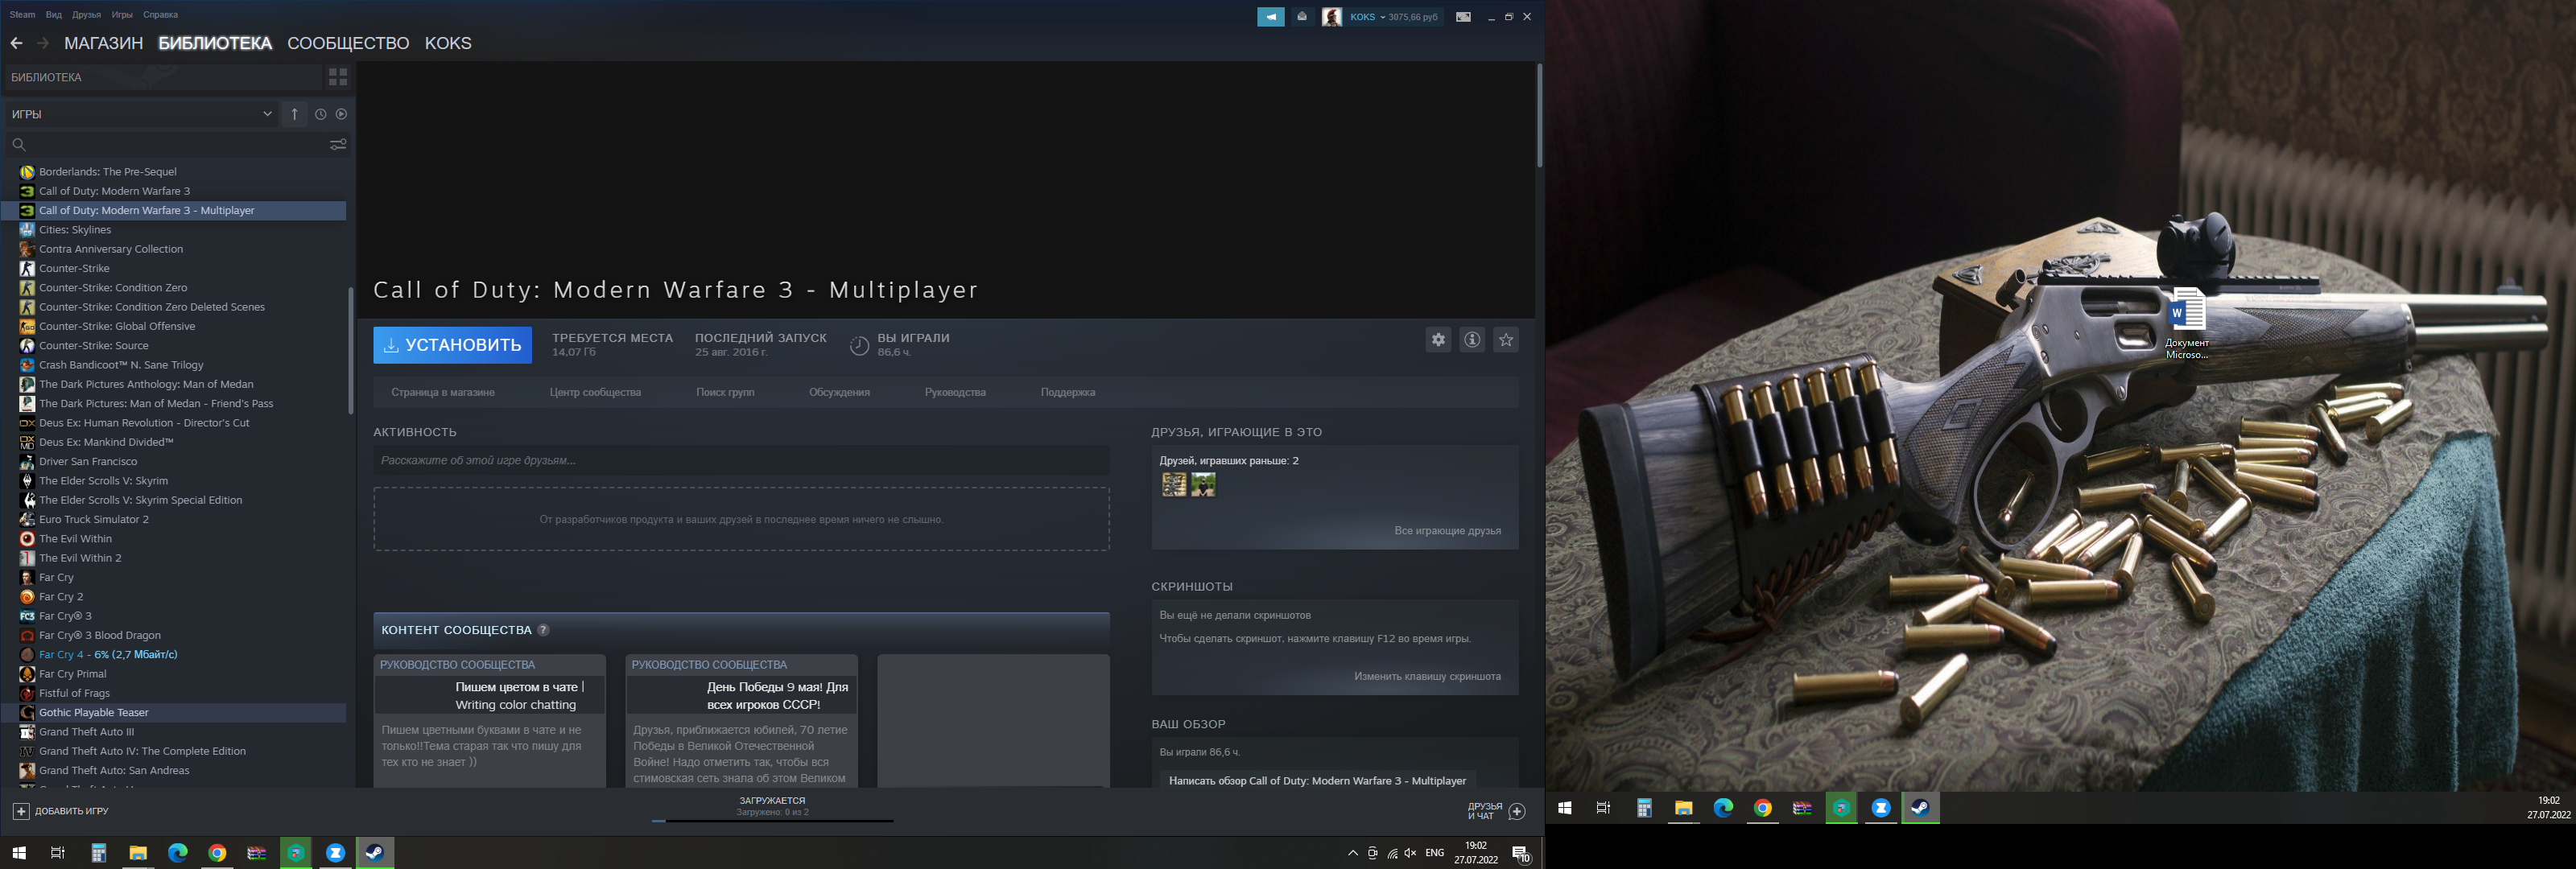Go back using the Steam back arrow
Screen dimensions: 2576x869
pos(16,43)
